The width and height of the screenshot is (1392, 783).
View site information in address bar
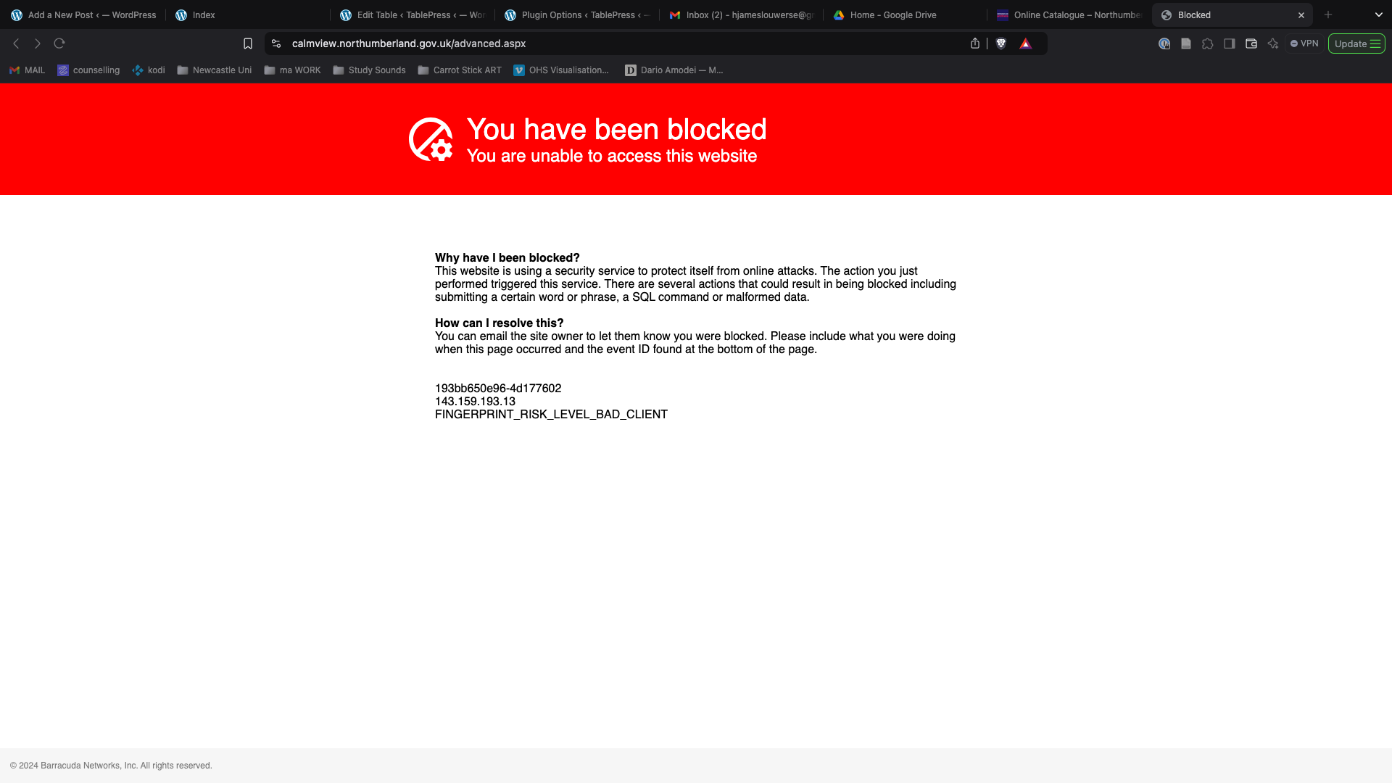coord(276,43)
